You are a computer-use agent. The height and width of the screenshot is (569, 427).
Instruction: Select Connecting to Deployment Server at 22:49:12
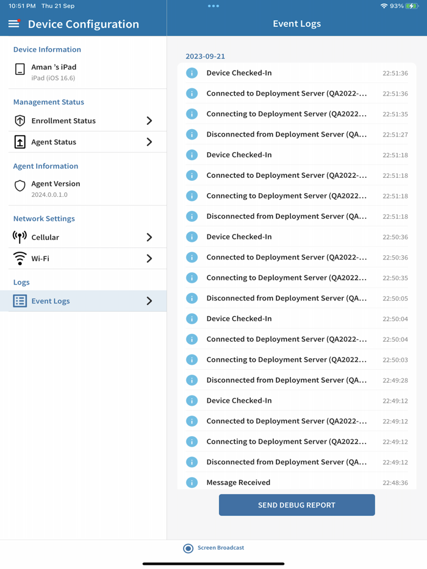click(x=297, y=442)
